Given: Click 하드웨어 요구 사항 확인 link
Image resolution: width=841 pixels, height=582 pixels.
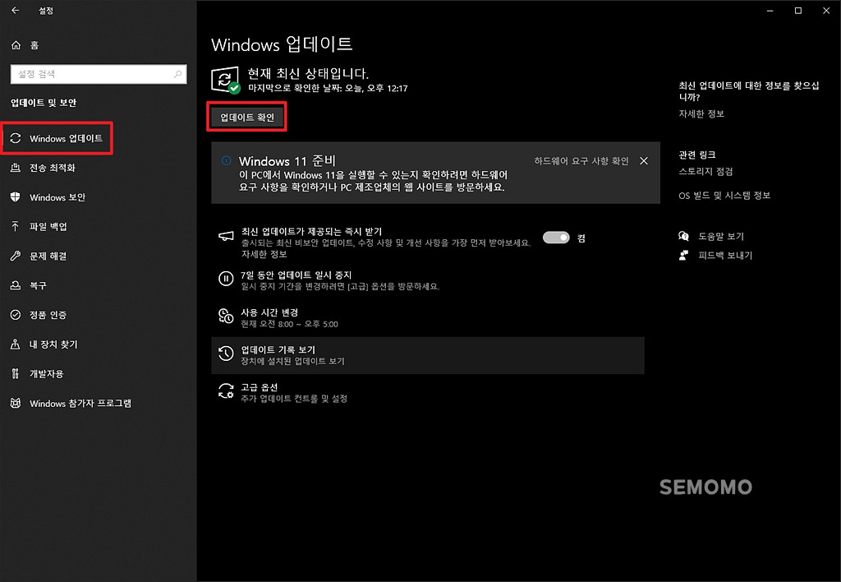Looking at the screenshot, I should click(x=581, y=161).
